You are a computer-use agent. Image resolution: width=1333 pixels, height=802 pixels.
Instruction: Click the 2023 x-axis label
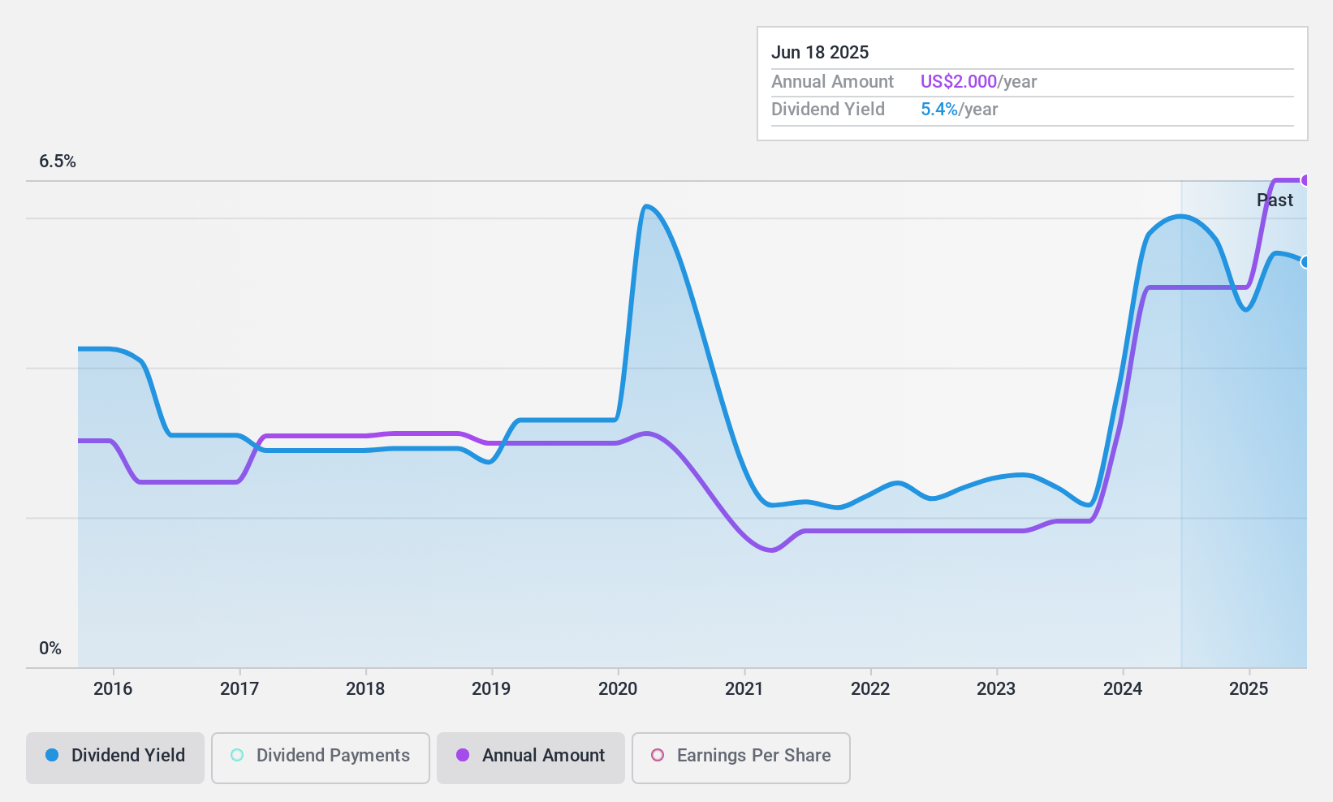pyautogui.click(x=996, y=689)
